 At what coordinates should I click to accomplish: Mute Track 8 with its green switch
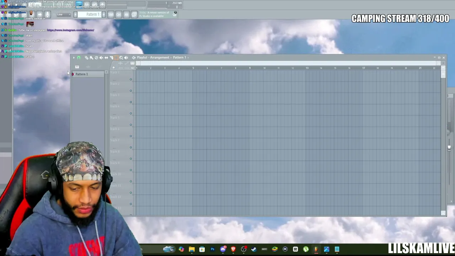tap(131, 159)
